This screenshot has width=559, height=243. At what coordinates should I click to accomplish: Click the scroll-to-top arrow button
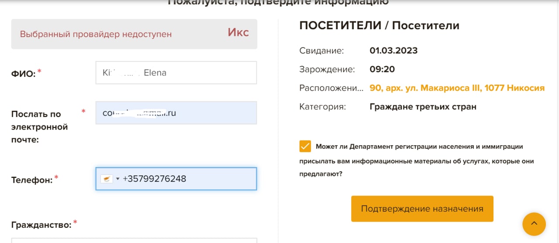click(534, 224)
